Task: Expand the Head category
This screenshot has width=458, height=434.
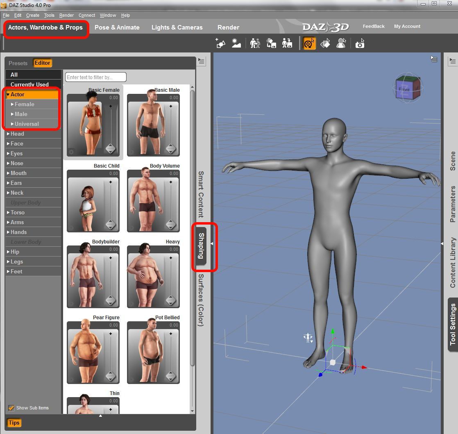Action: click(8, 134)
